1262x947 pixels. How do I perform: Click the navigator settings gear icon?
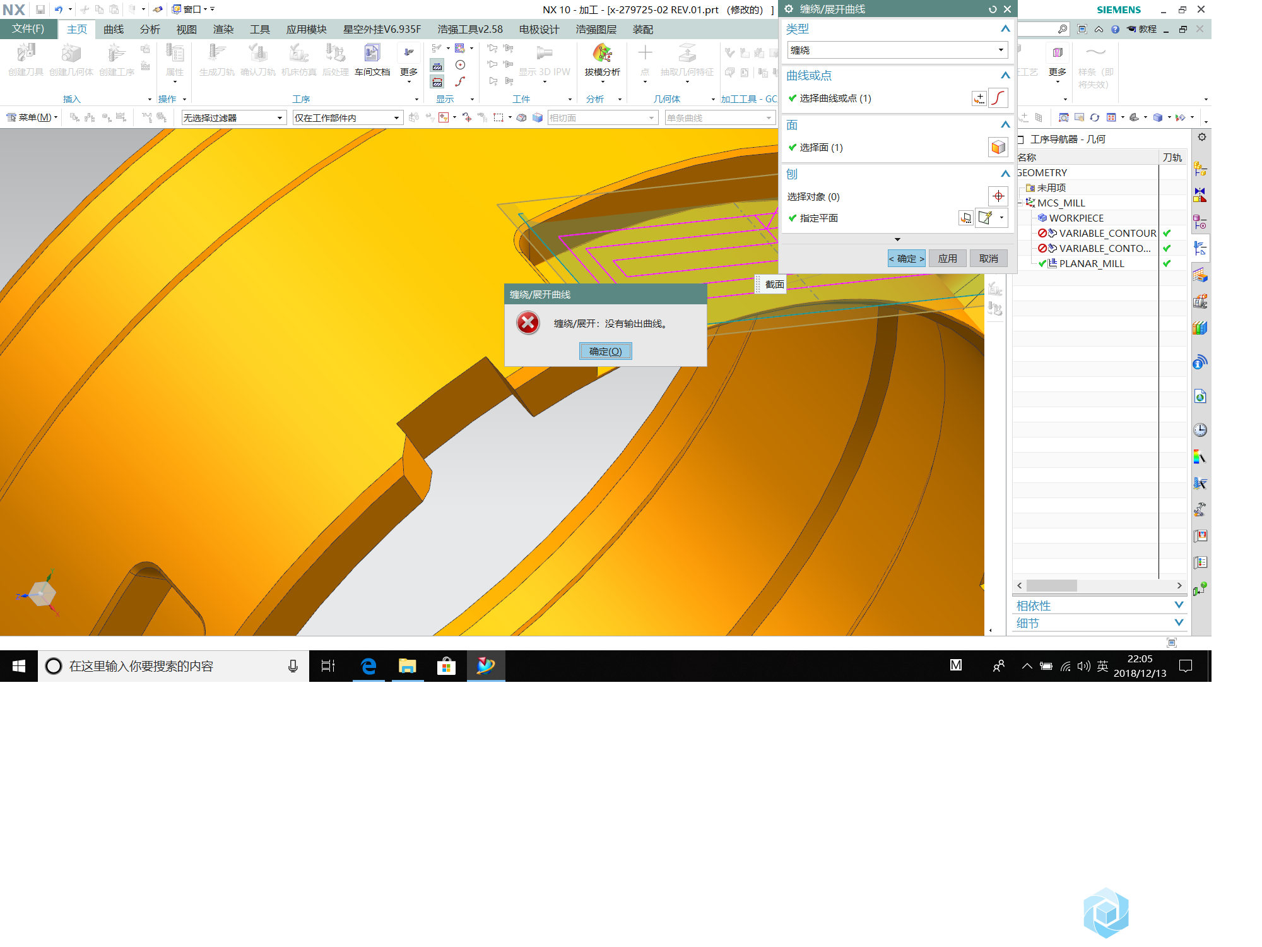pyautogui.click(x=1202, y=137)
